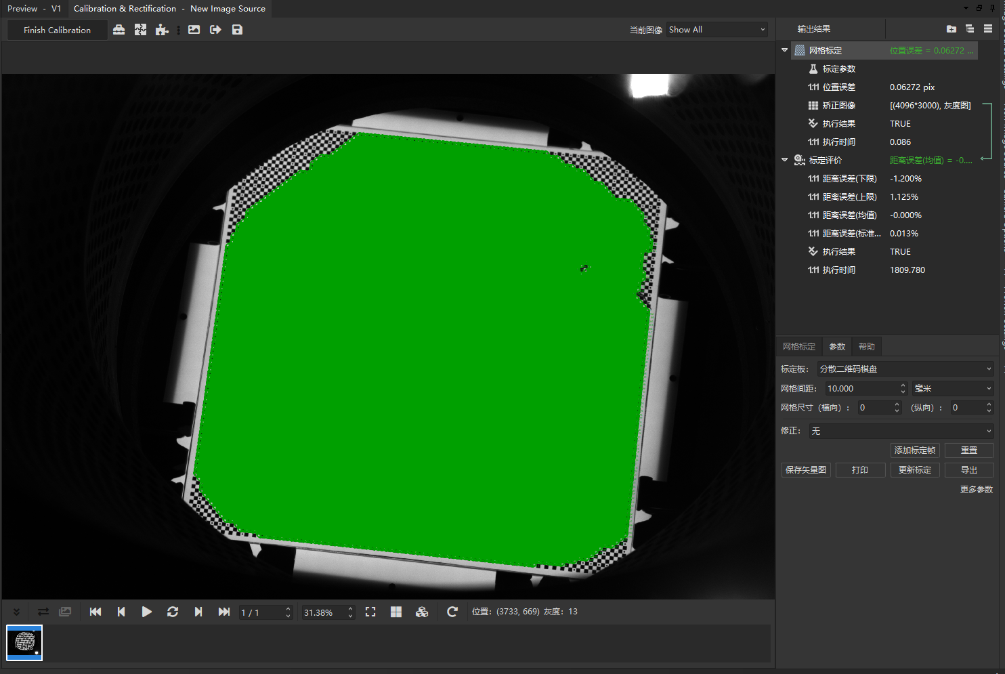Click the three-line list view icon
This screenshot has width=1005, height=674.
click(x=988, y=28)
